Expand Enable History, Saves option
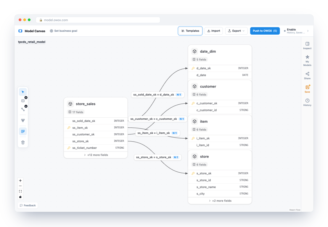 pos(296,31)
